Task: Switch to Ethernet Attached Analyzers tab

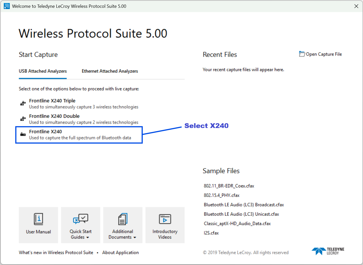Action: 110,71
